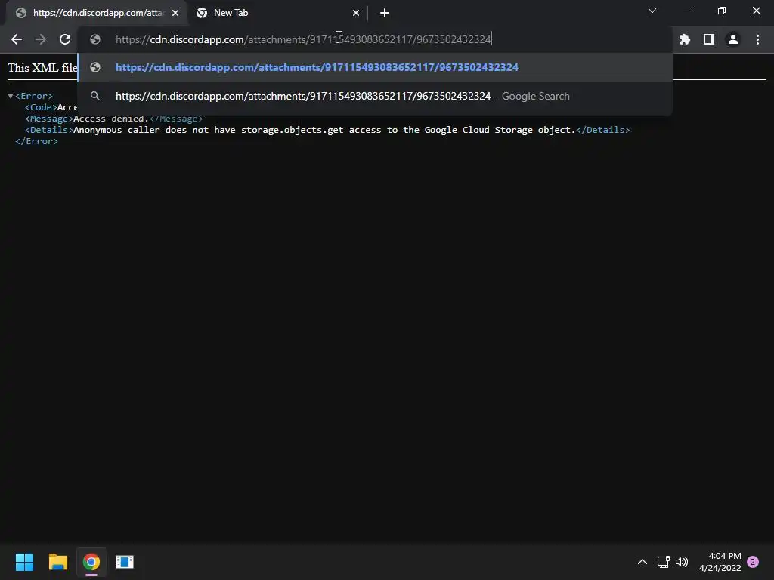
Task: Open the blue window app in the taskbar
Action: [x=125, y=562]
